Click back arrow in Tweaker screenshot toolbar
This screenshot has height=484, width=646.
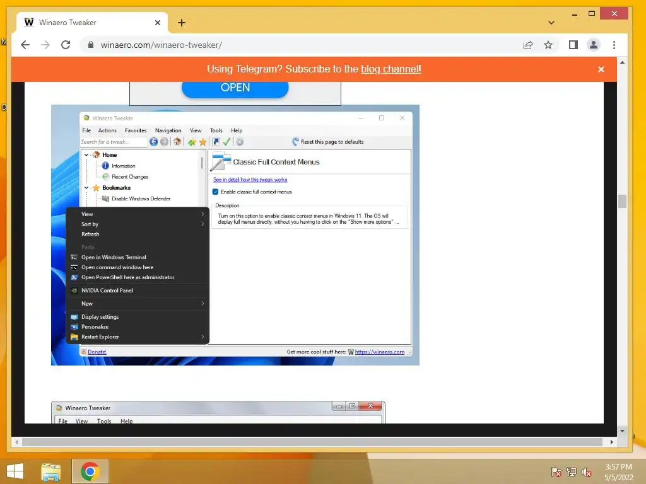coord(153,142)
